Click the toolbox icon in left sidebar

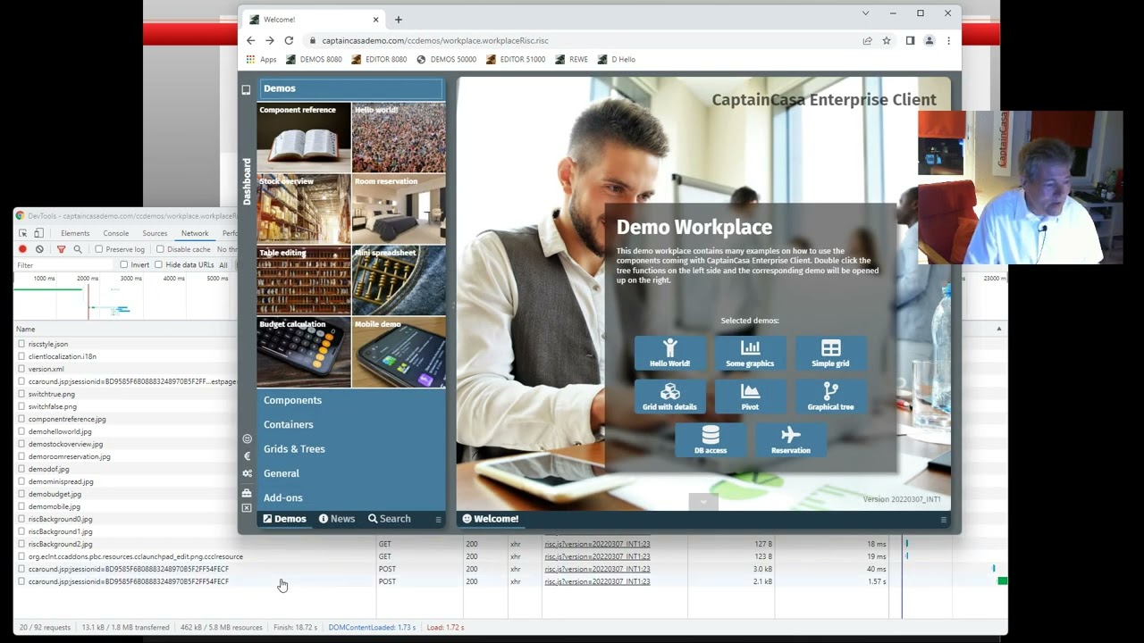click(x=247, y=492)
